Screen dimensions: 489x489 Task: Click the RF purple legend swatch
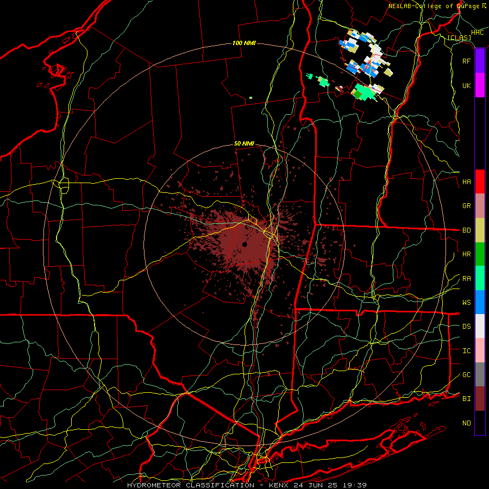tap(480, 61)
